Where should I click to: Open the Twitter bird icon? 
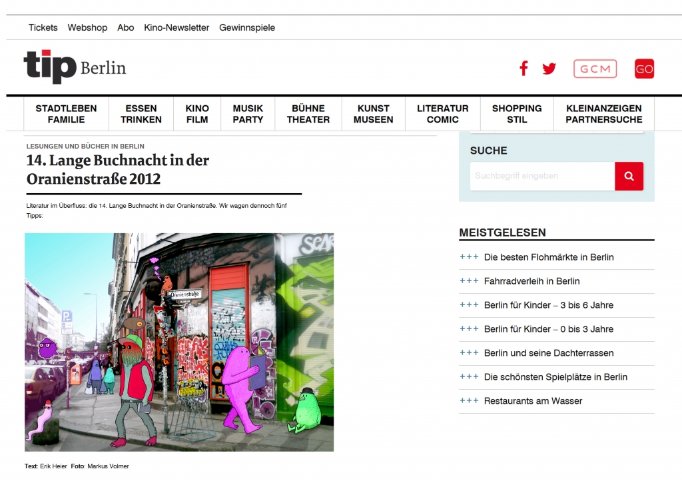pyautogui.click(x=549, y=69)
